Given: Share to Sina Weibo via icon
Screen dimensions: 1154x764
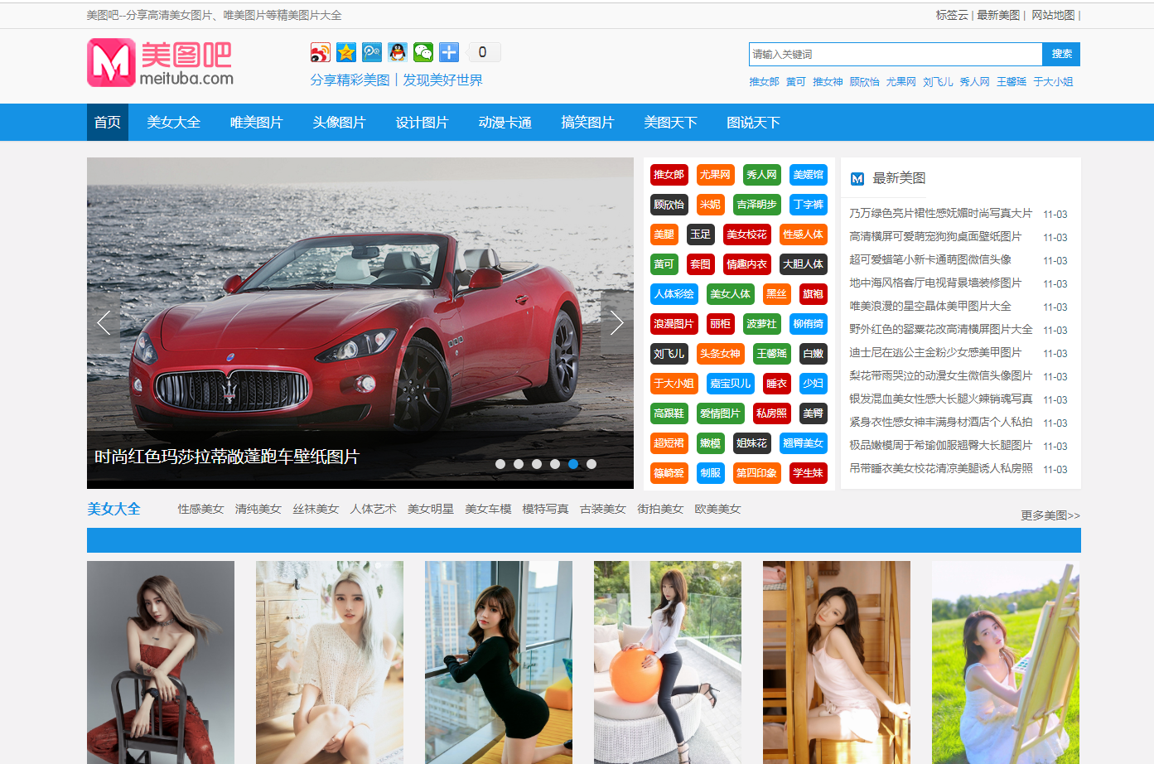Looking at the screenshot, I should (321, 53).
